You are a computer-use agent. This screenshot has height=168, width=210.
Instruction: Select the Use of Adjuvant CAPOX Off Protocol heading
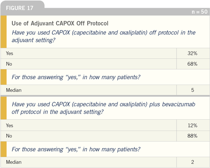(x=60, y=23)
